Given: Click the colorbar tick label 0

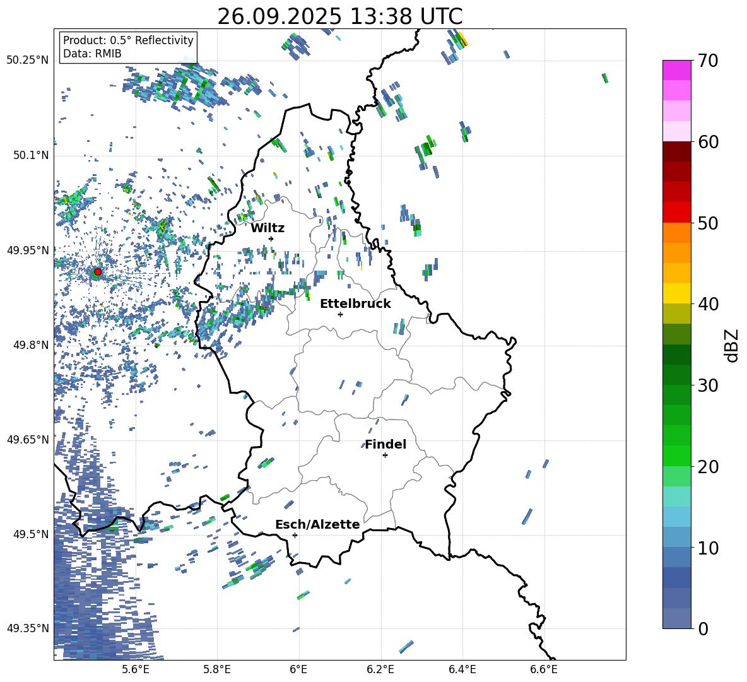Looking at the screenshot, I should tap(703, 629).
